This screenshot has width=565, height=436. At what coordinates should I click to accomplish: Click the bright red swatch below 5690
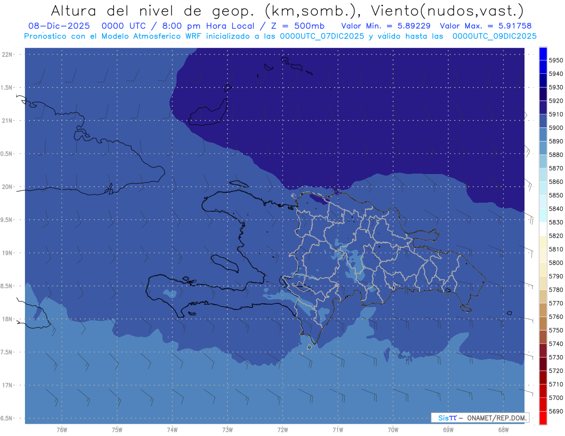pos(543,418)
